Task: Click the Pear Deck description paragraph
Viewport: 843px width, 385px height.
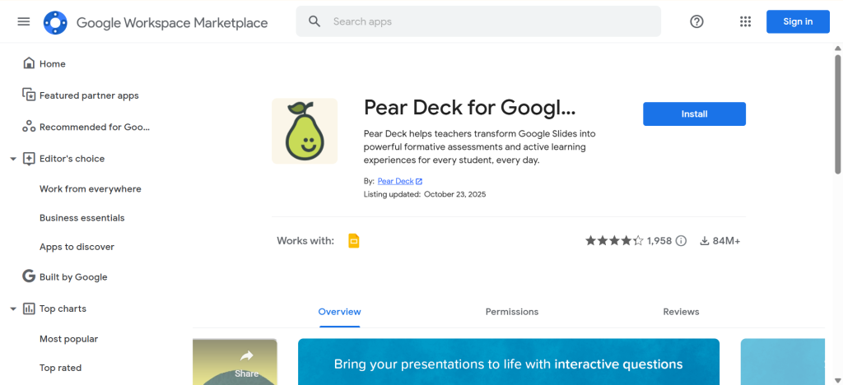Action: coord(480,146)
